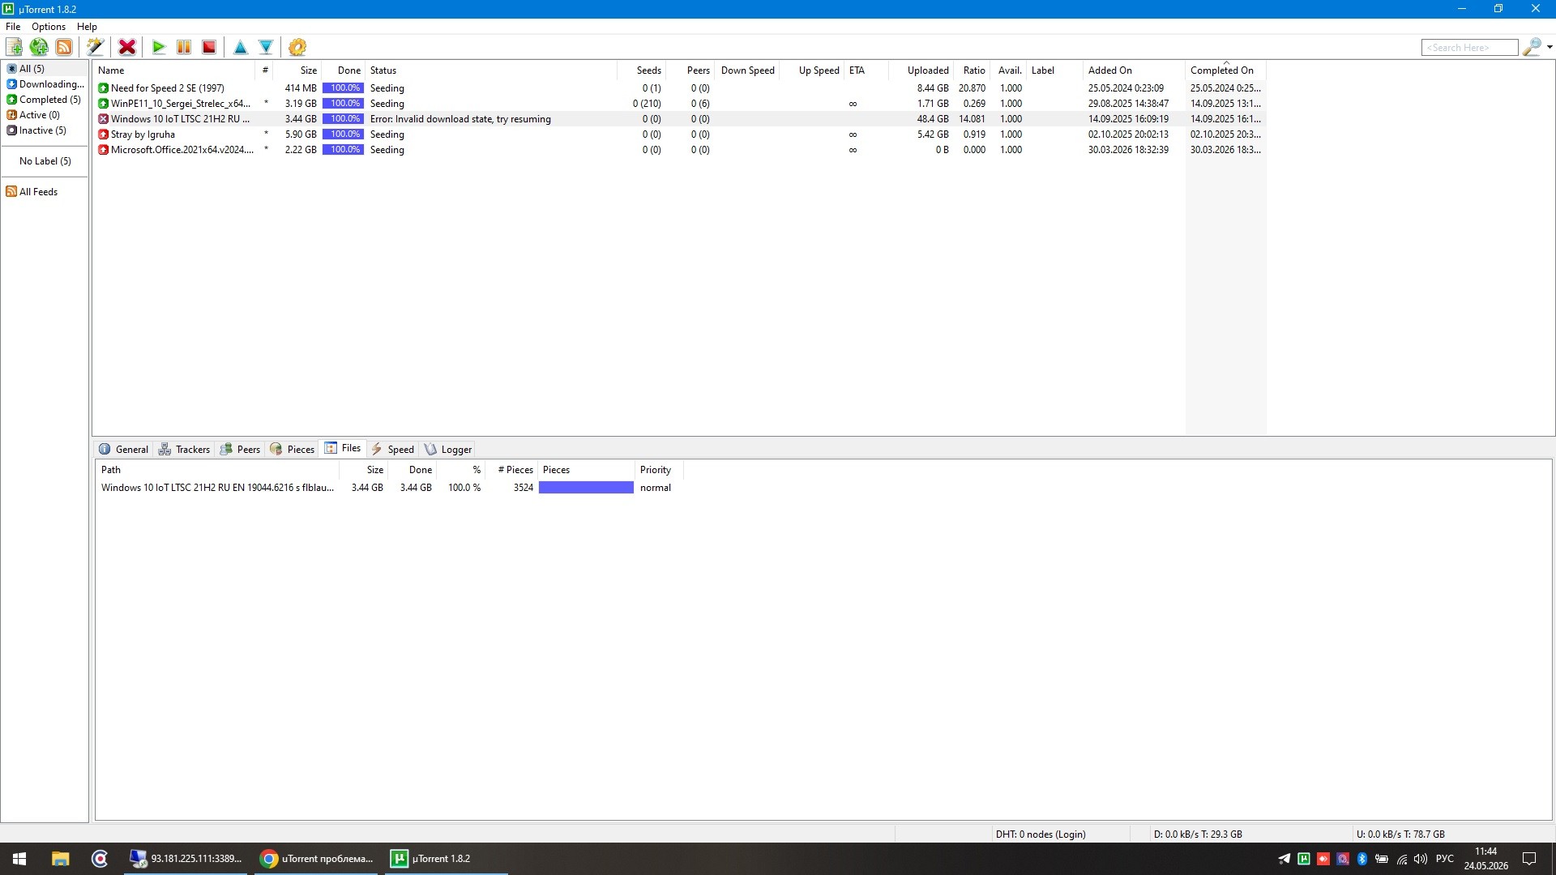1556x875 pixels.
Task: Click the Need for Speed progress bar
Action: [343, 88]
